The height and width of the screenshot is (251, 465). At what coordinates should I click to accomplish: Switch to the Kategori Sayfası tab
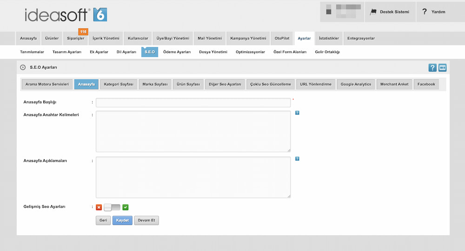[x=119, y=84]
